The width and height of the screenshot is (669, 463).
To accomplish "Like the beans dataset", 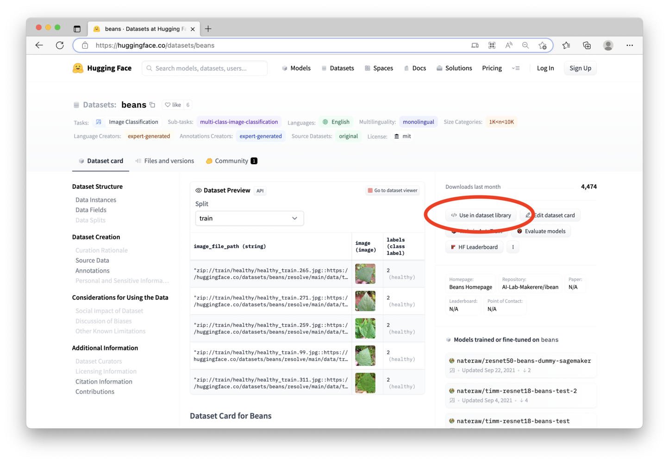I will (x=173, y=105).
